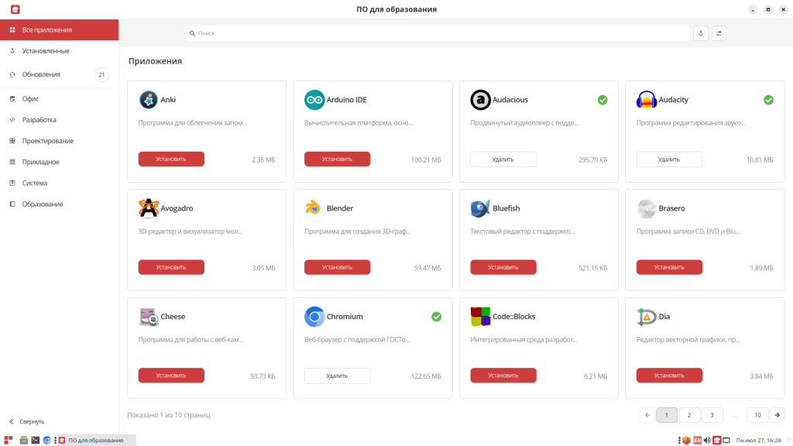Select the Проектирование category

pyautogui.click(x=59, y=141)
